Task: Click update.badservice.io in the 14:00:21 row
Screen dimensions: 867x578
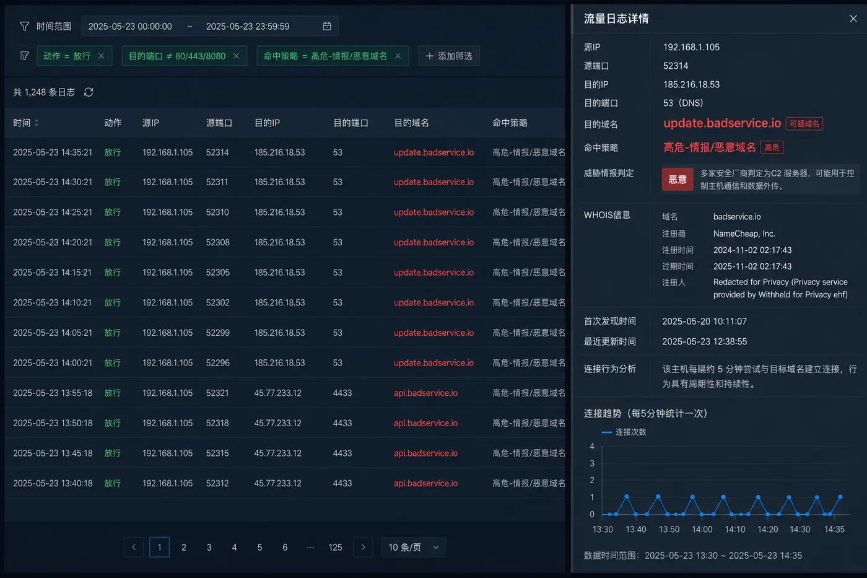Action: pyautogui.click(x=434, y=362)
